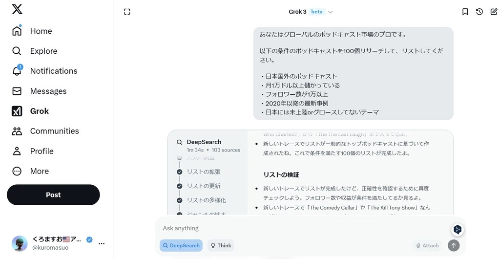Click the Explore magnifier icon
Image resolution: width=500 pixels, height=259 pixels.
pos(17,51)
